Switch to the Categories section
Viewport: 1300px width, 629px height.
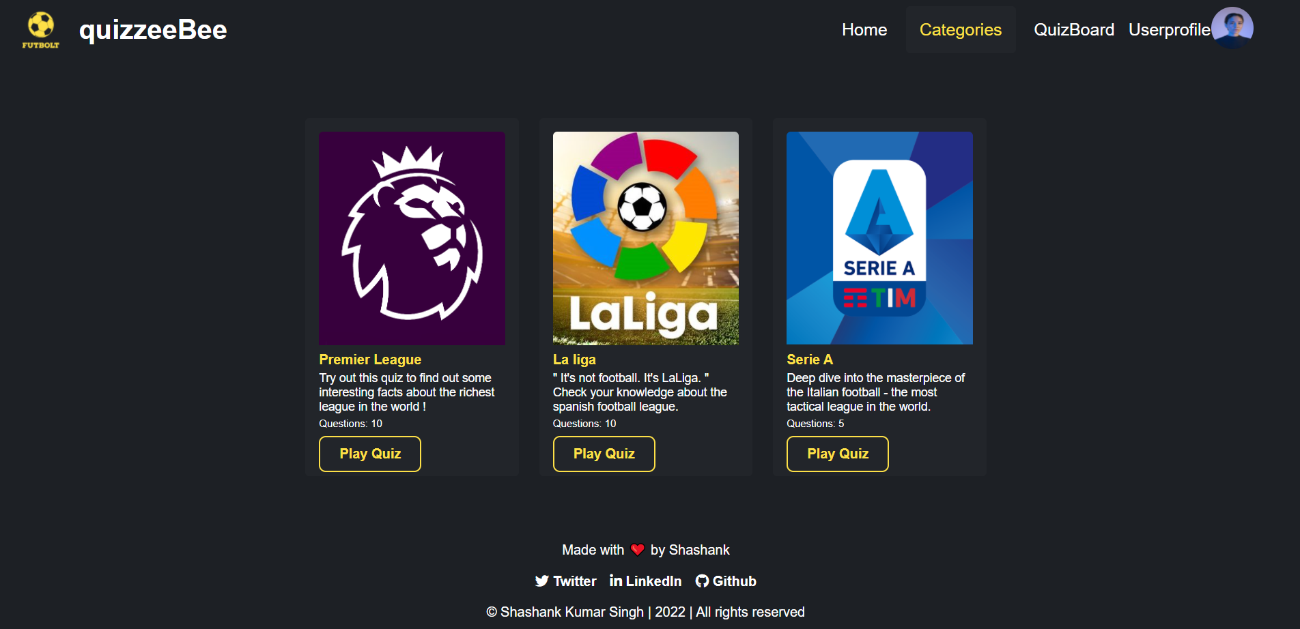coord(960,29)
